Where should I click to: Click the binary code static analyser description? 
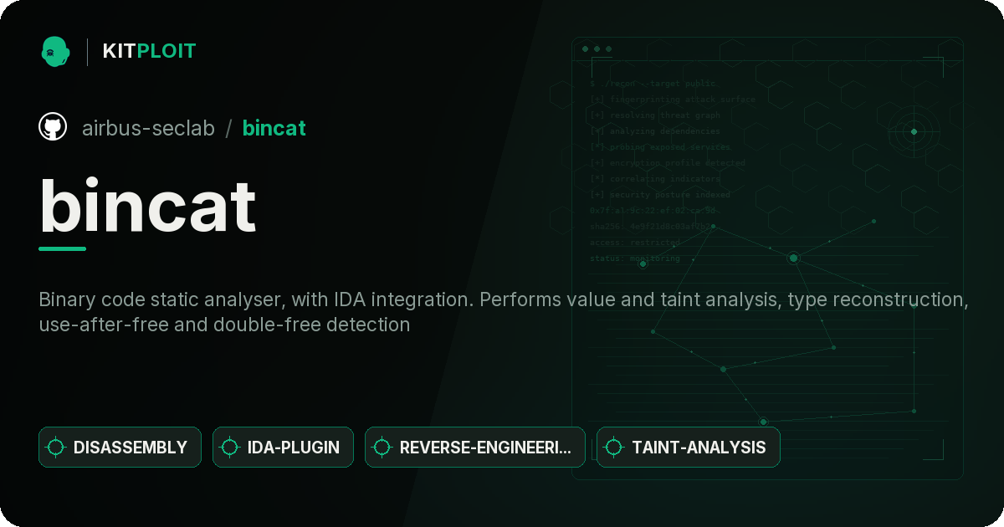(504, 312)
